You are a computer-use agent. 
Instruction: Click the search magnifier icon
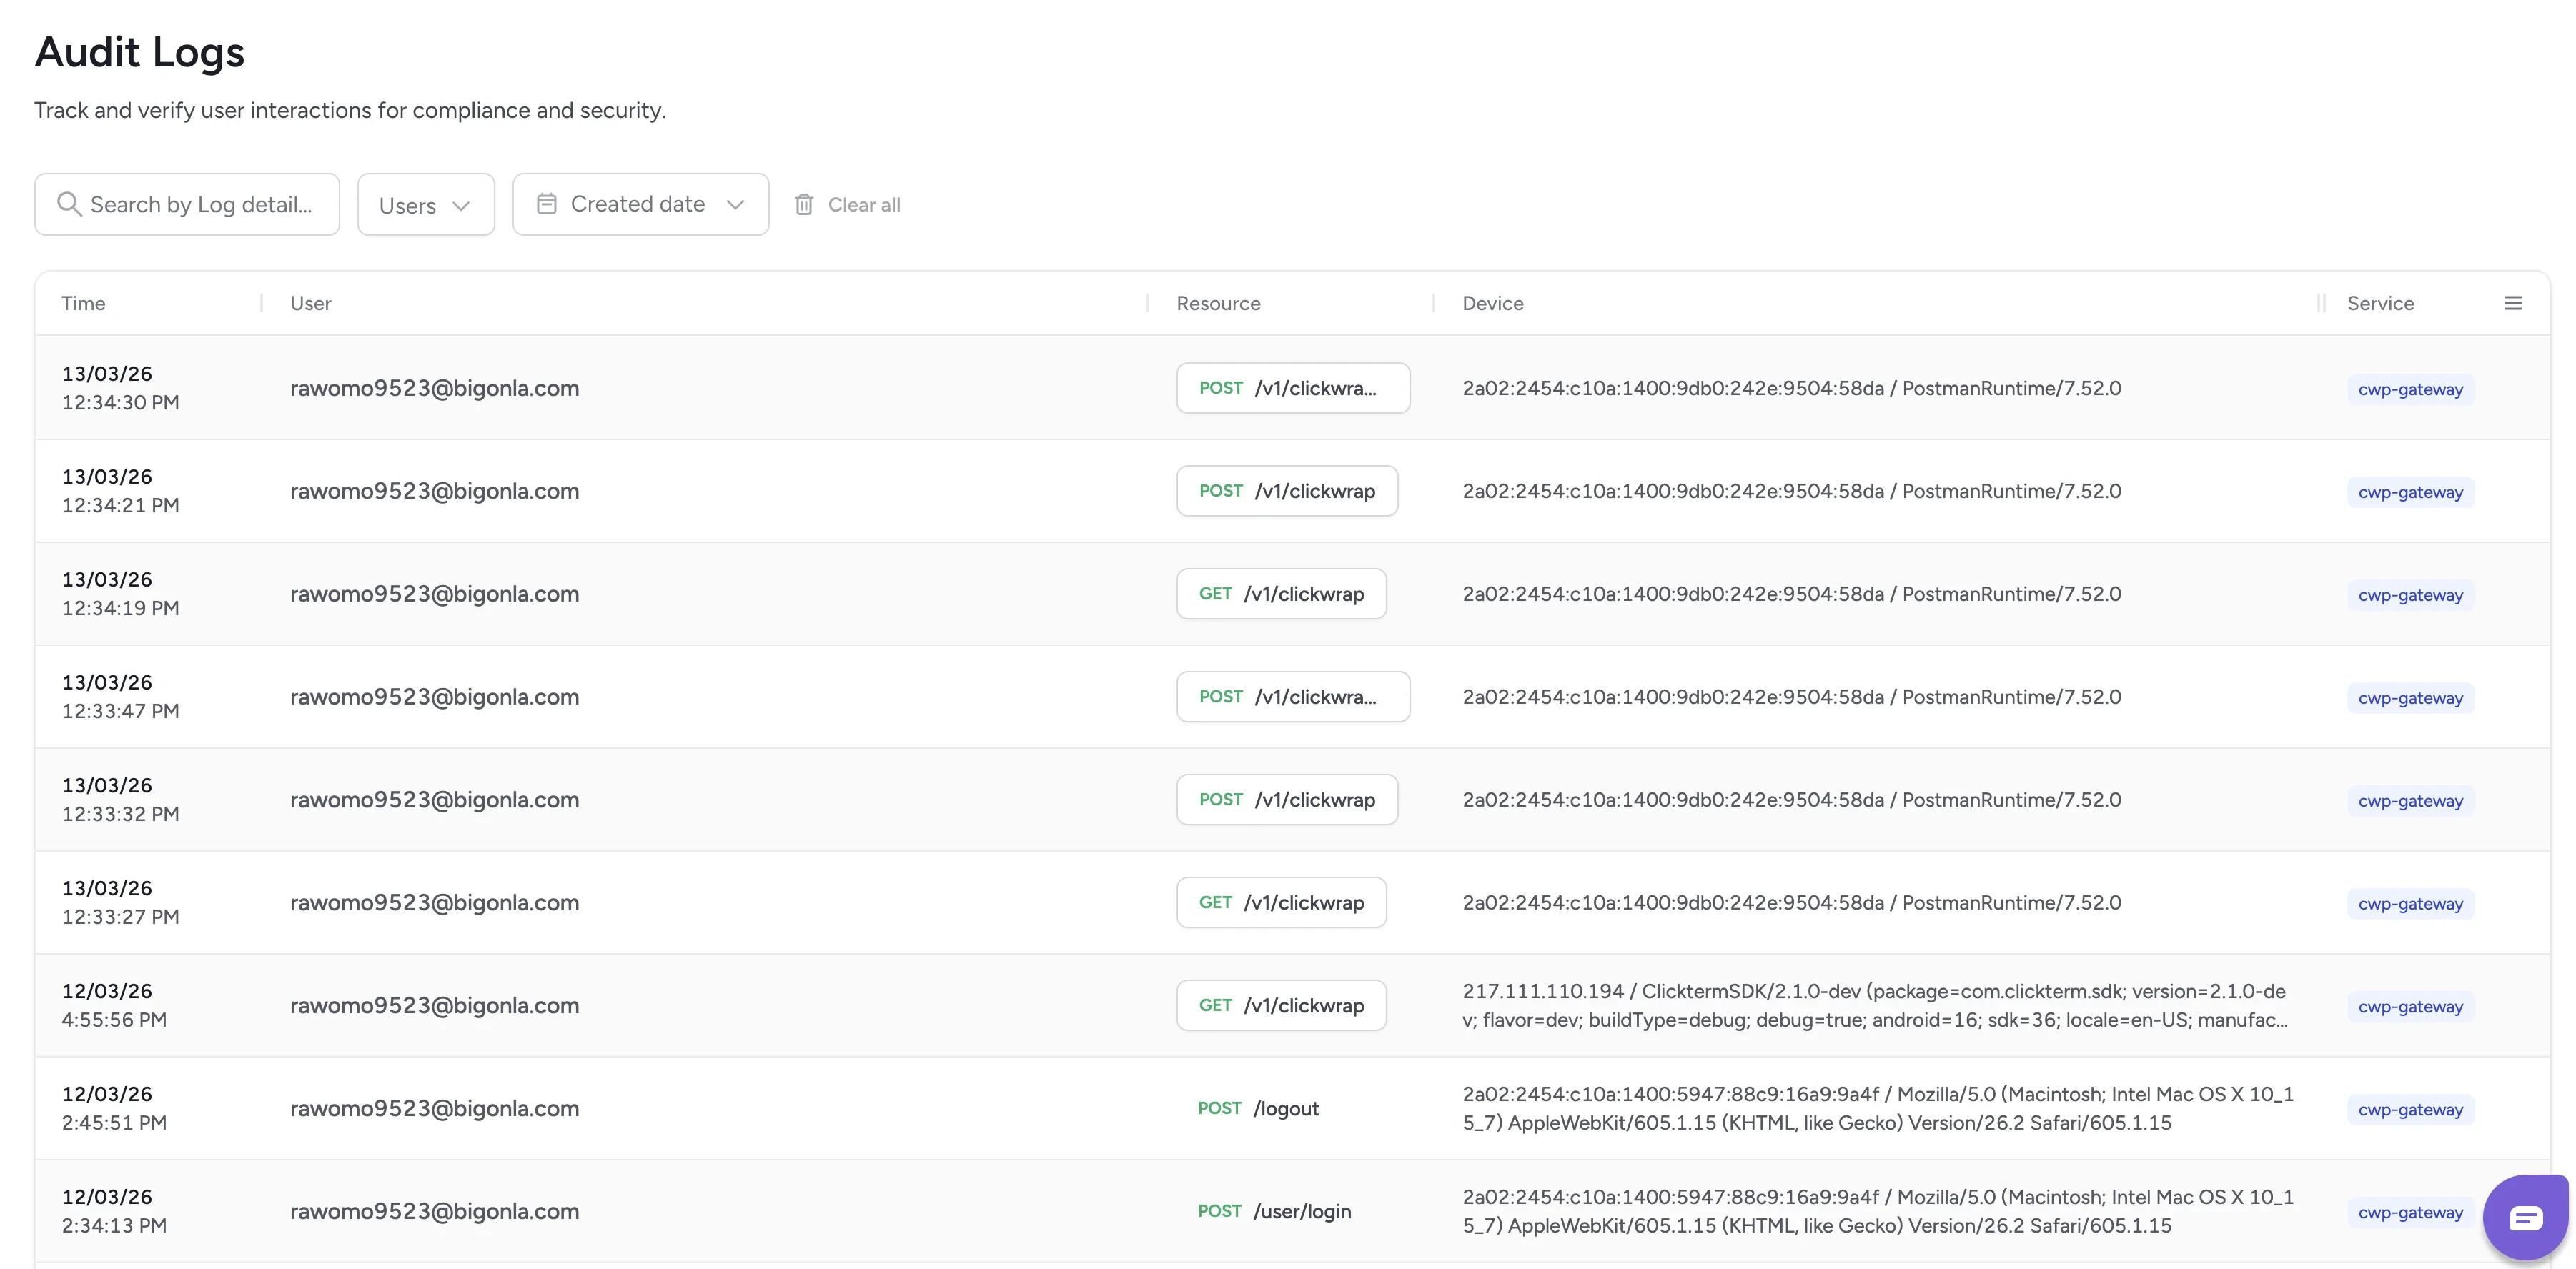(70, 203)
